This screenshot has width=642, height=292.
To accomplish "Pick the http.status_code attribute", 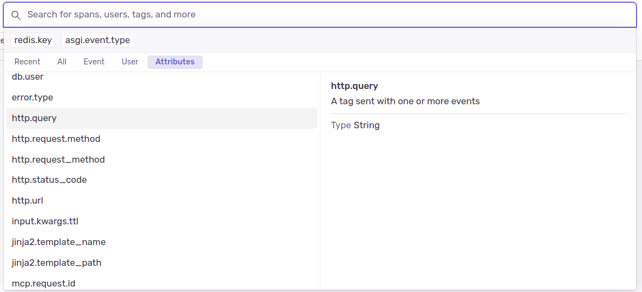I will click(x=49, y=180).
